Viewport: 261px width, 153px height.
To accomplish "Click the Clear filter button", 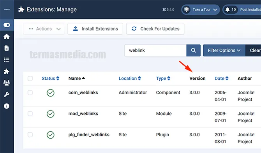I will (x=253, y=50).
